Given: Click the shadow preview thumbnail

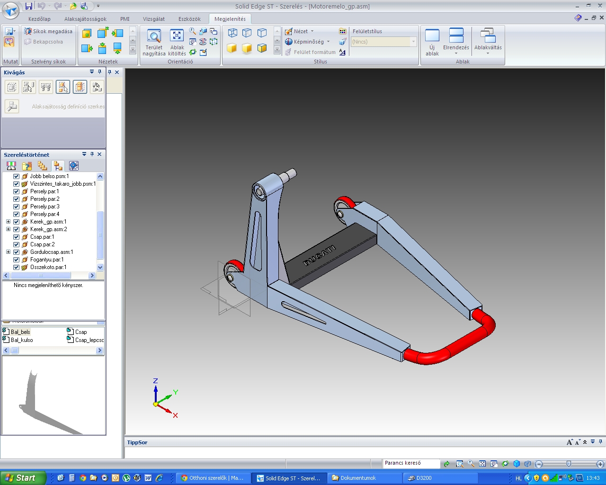Looking at the screenshot, I should [53, 395].
